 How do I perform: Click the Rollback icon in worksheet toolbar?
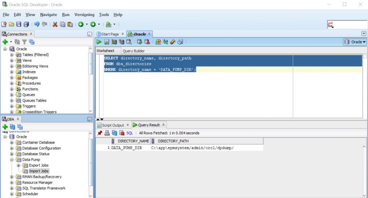(x=147, y=42)
